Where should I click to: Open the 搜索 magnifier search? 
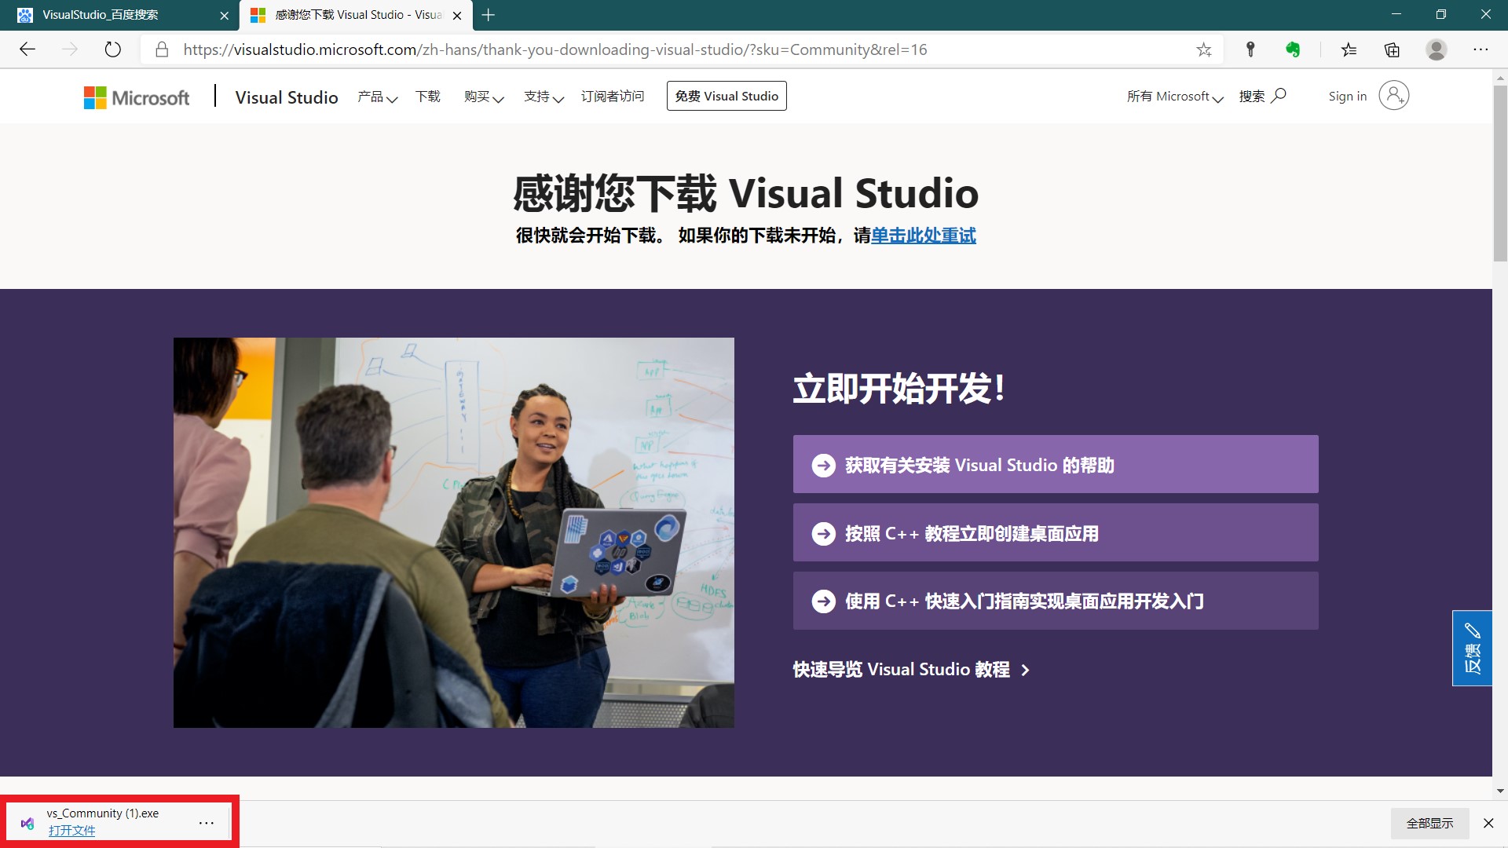tap(1262, 96)
